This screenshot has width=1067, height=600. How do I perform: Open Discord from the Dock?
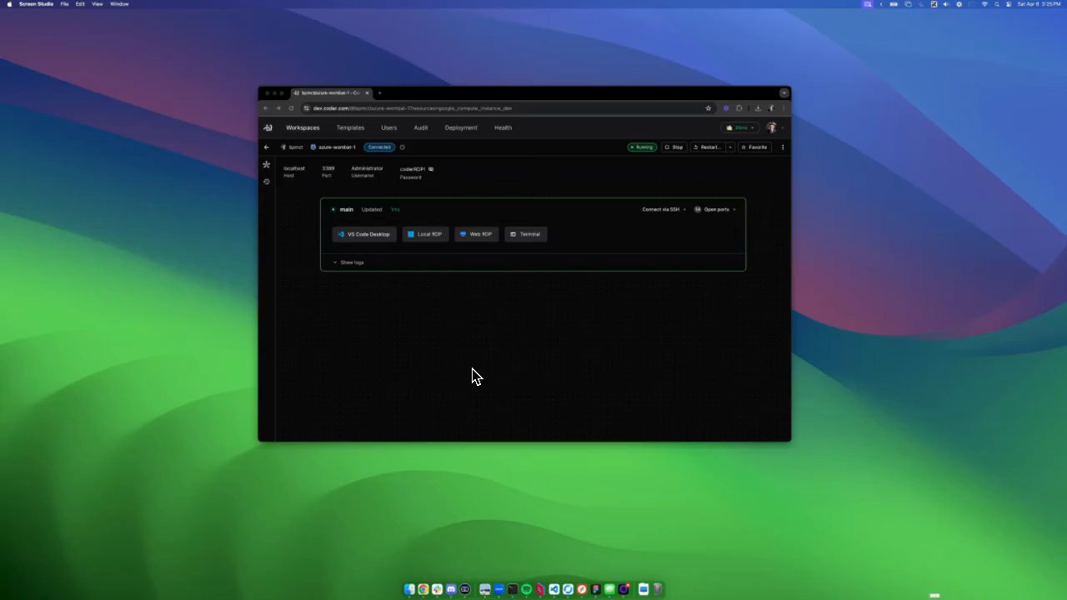pos(451,589)
